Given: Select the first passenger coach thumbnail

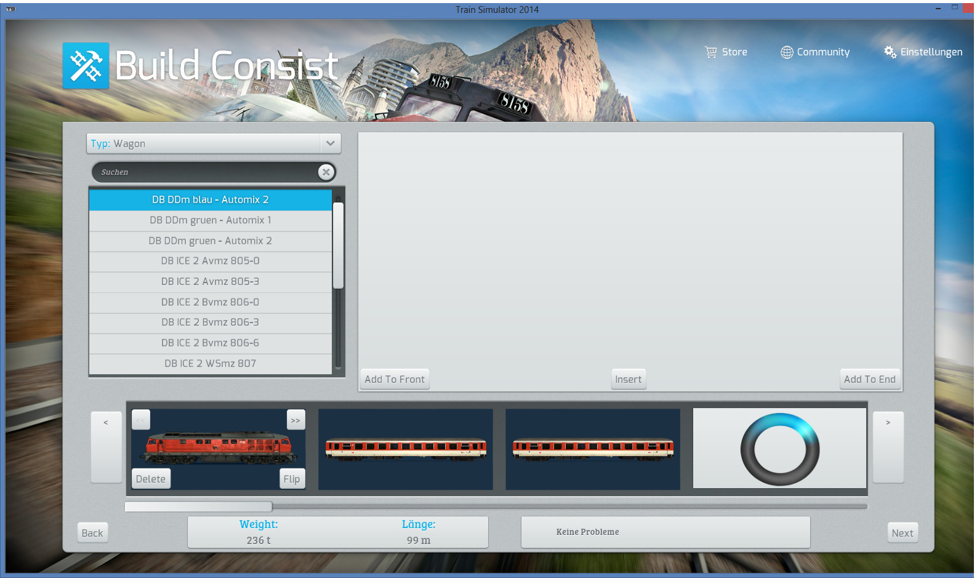Looking at the screenshot, I should 406,449.
